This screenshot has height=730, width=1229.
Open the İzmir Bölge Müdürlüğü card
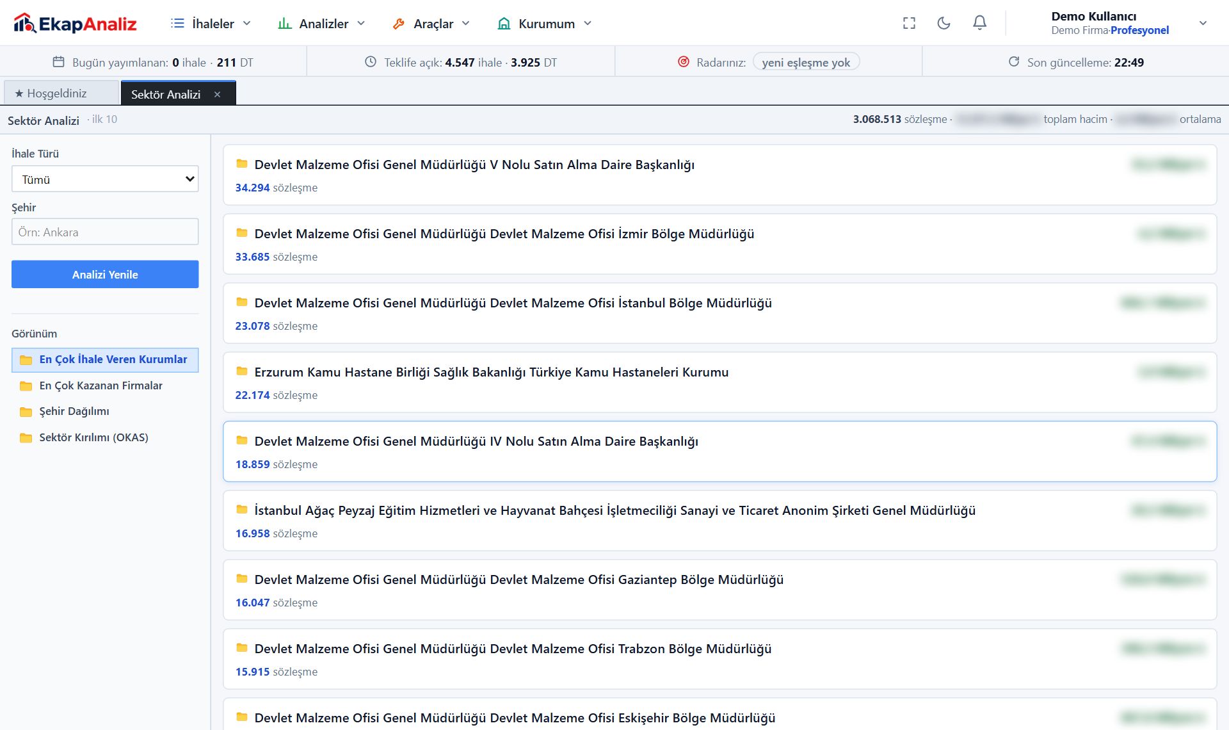point(719,244)
